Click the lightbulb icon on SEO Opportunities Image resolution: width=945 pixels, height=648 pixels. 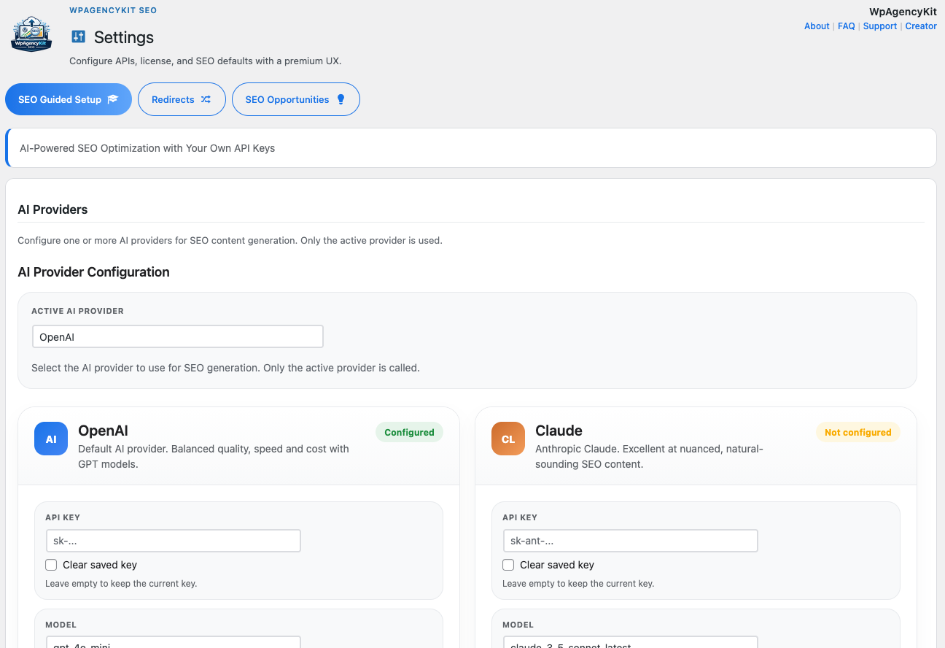click(x=341, y=99)
